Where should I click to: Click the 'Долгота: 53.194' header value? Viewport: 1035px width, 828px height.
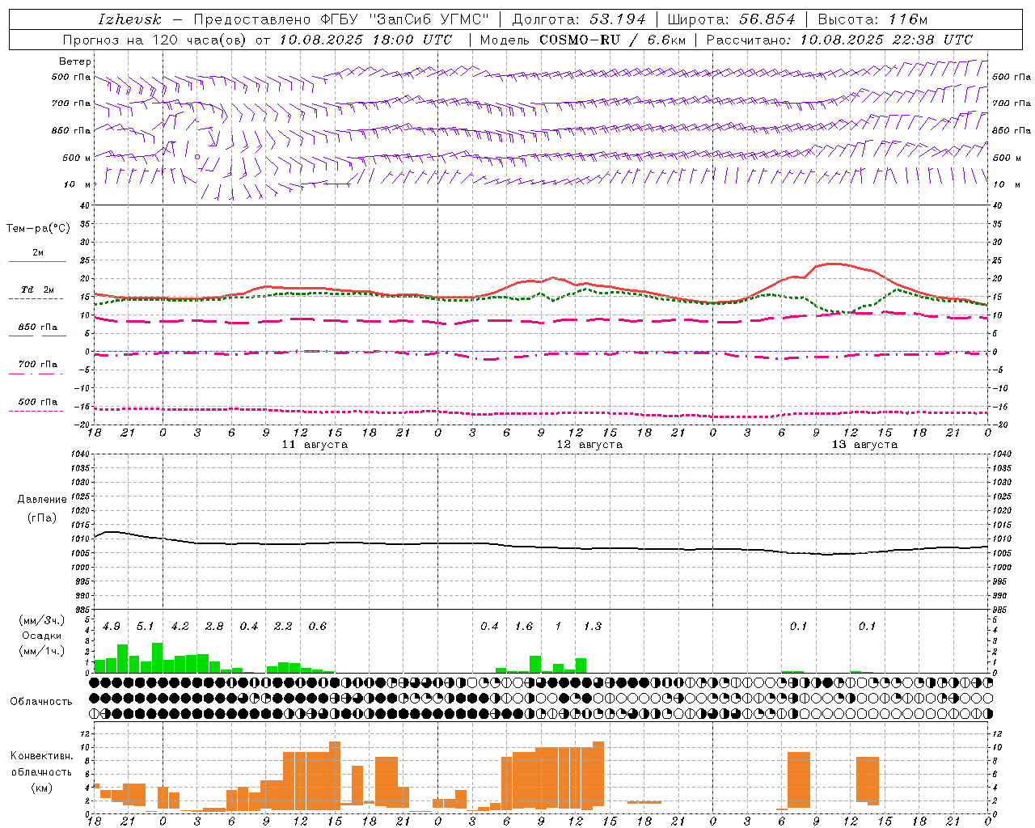[x=579, y=19]
